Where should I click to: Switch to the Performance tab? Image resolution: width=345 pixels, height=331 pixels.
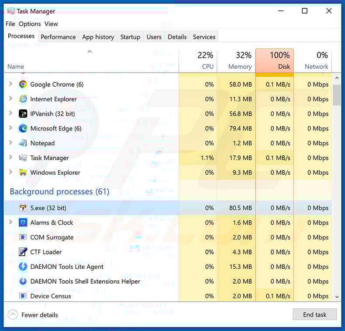coord(59,37)
